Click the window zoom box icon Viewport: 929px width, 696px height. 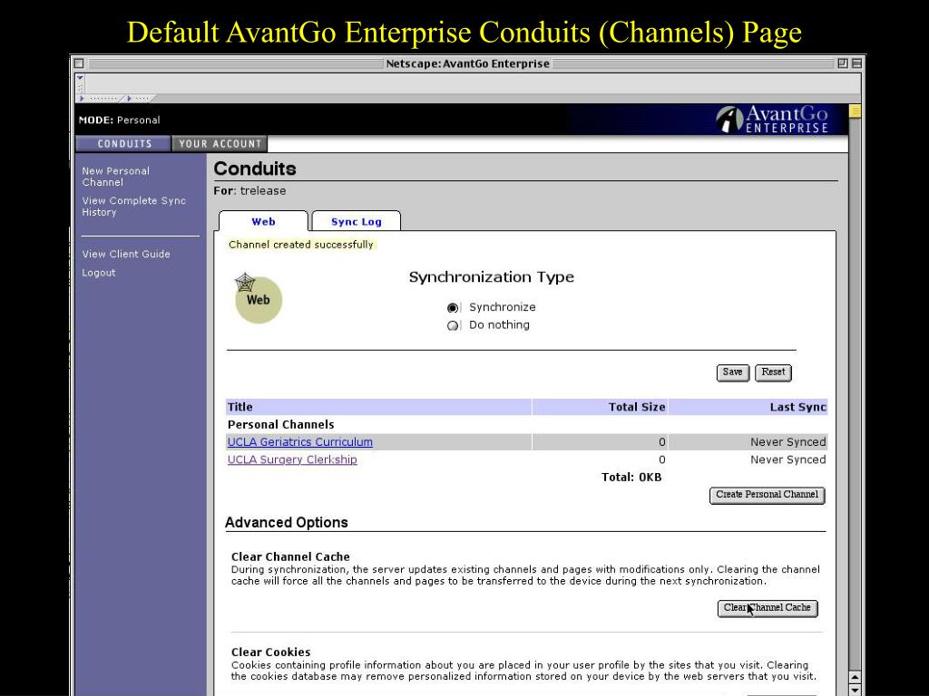(x=843, y=63)
